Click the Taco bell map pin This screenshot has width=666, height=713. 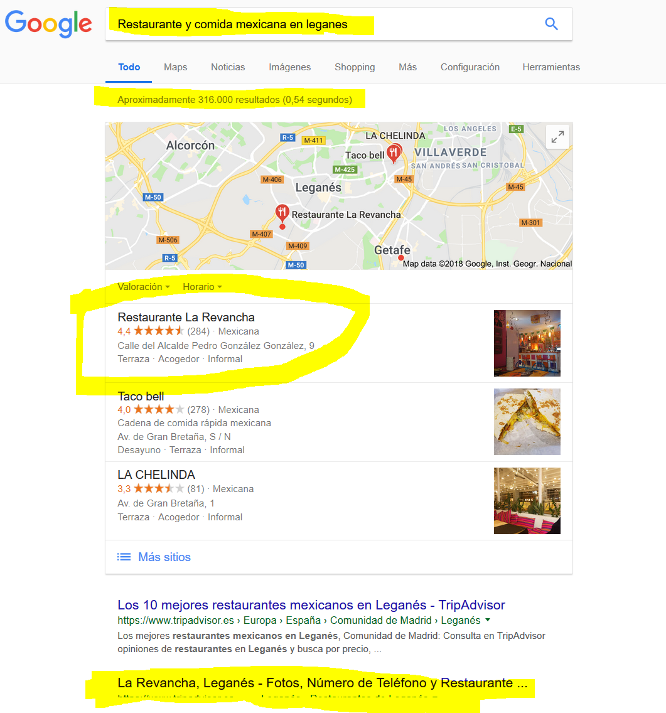point(394,153)
